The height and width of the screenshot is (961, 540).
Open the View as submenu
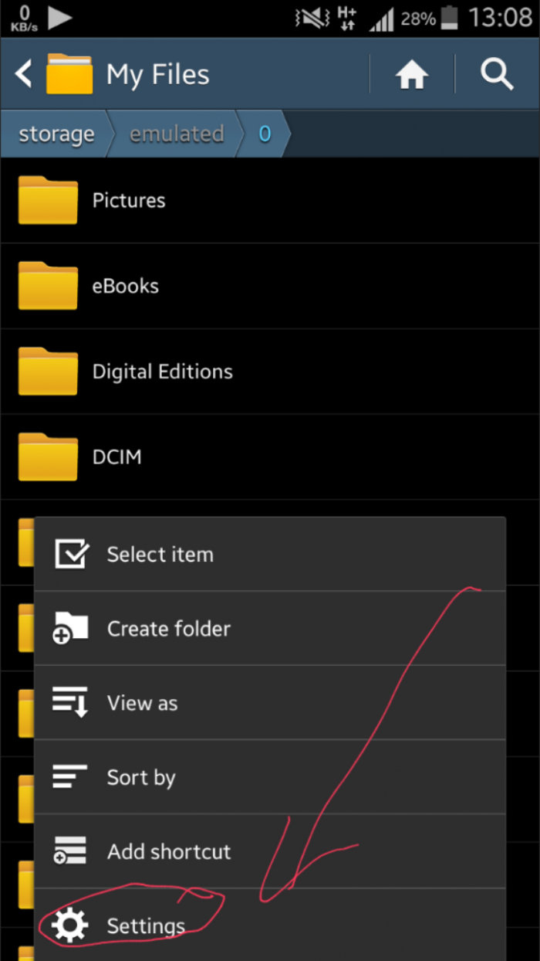coord(143,703)
